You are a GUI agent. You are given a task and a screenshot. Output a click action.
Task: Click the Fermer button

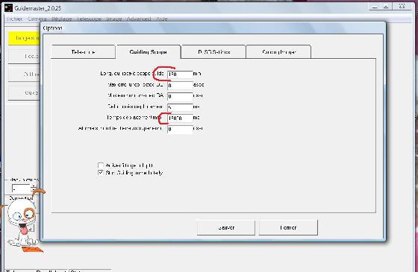pos(288,227)
